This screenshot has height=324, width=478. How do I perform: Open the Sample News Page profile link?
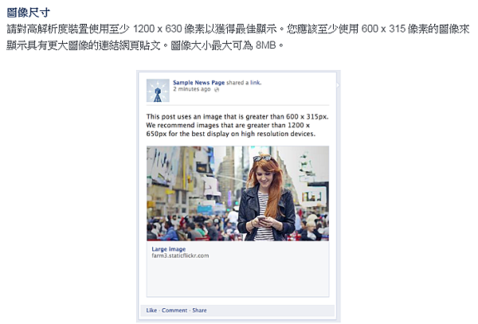point(198,83)
